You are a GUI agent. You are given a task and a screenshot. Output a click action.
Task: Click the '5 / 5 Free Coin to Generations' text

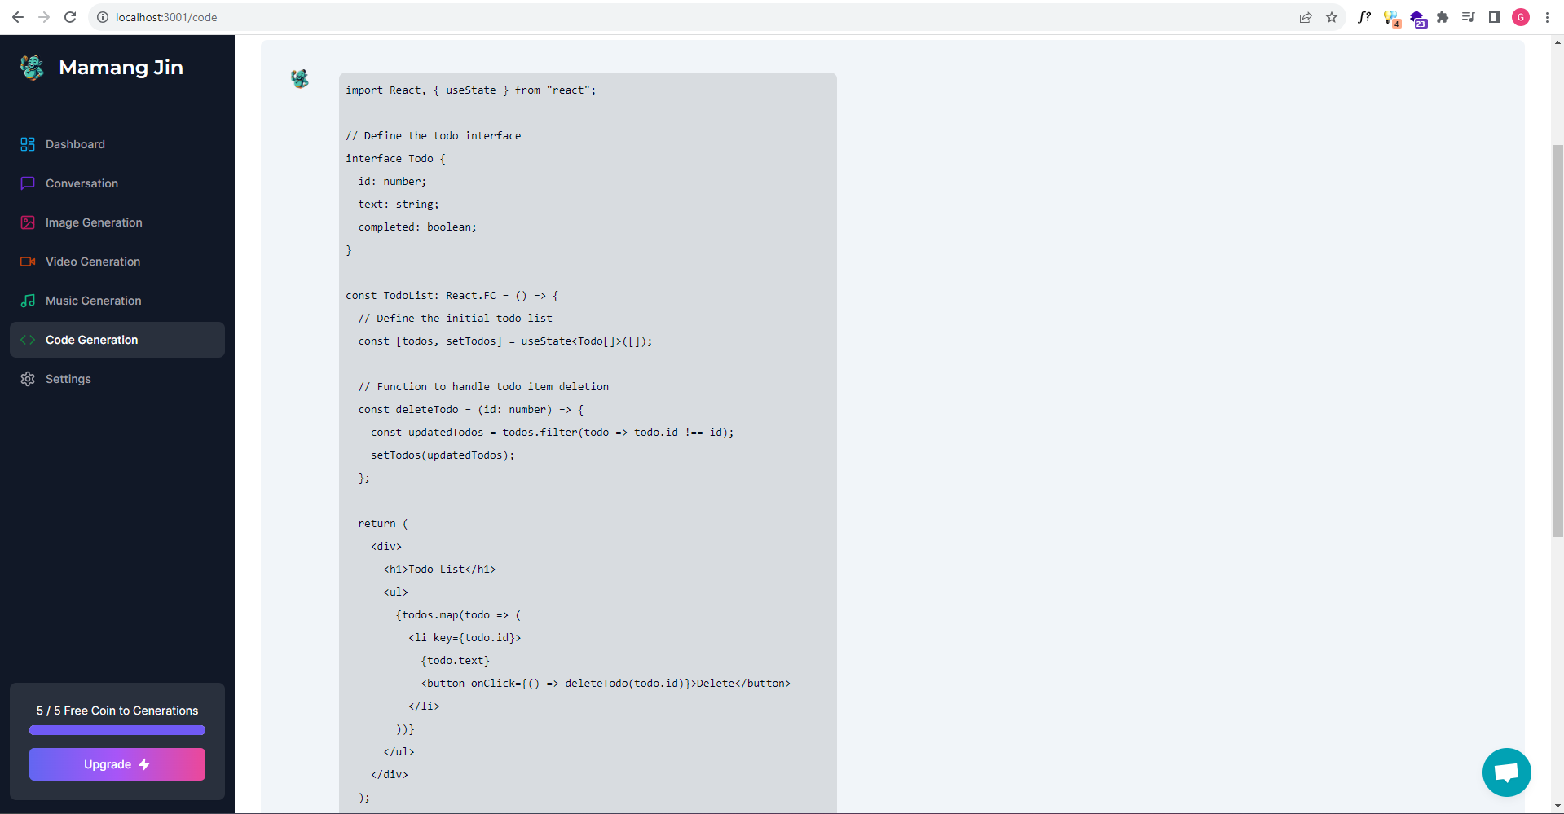[117, 711]
